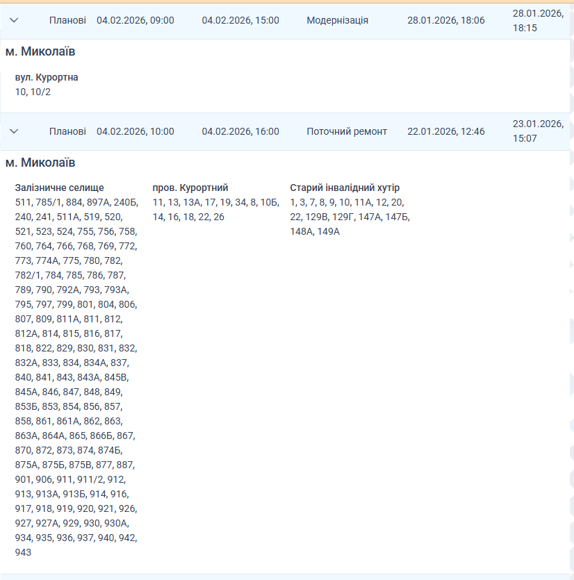This screenshot has height=580, width=574.
Task: Click end time 04.02.2026, 15:00
Action: pos(240,20)
